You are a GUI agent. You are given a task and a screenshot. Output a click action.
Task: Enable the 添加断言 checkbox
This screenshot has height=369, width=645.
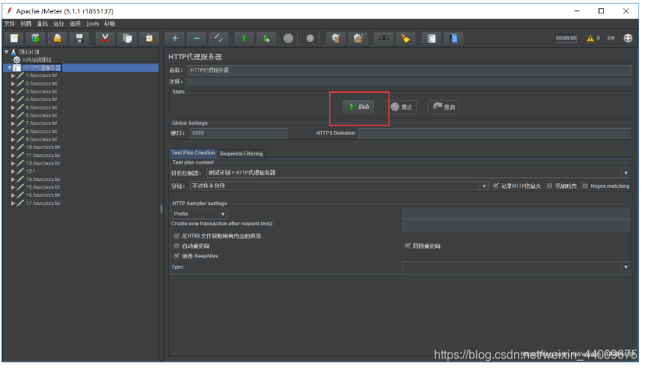coord(549,186)
